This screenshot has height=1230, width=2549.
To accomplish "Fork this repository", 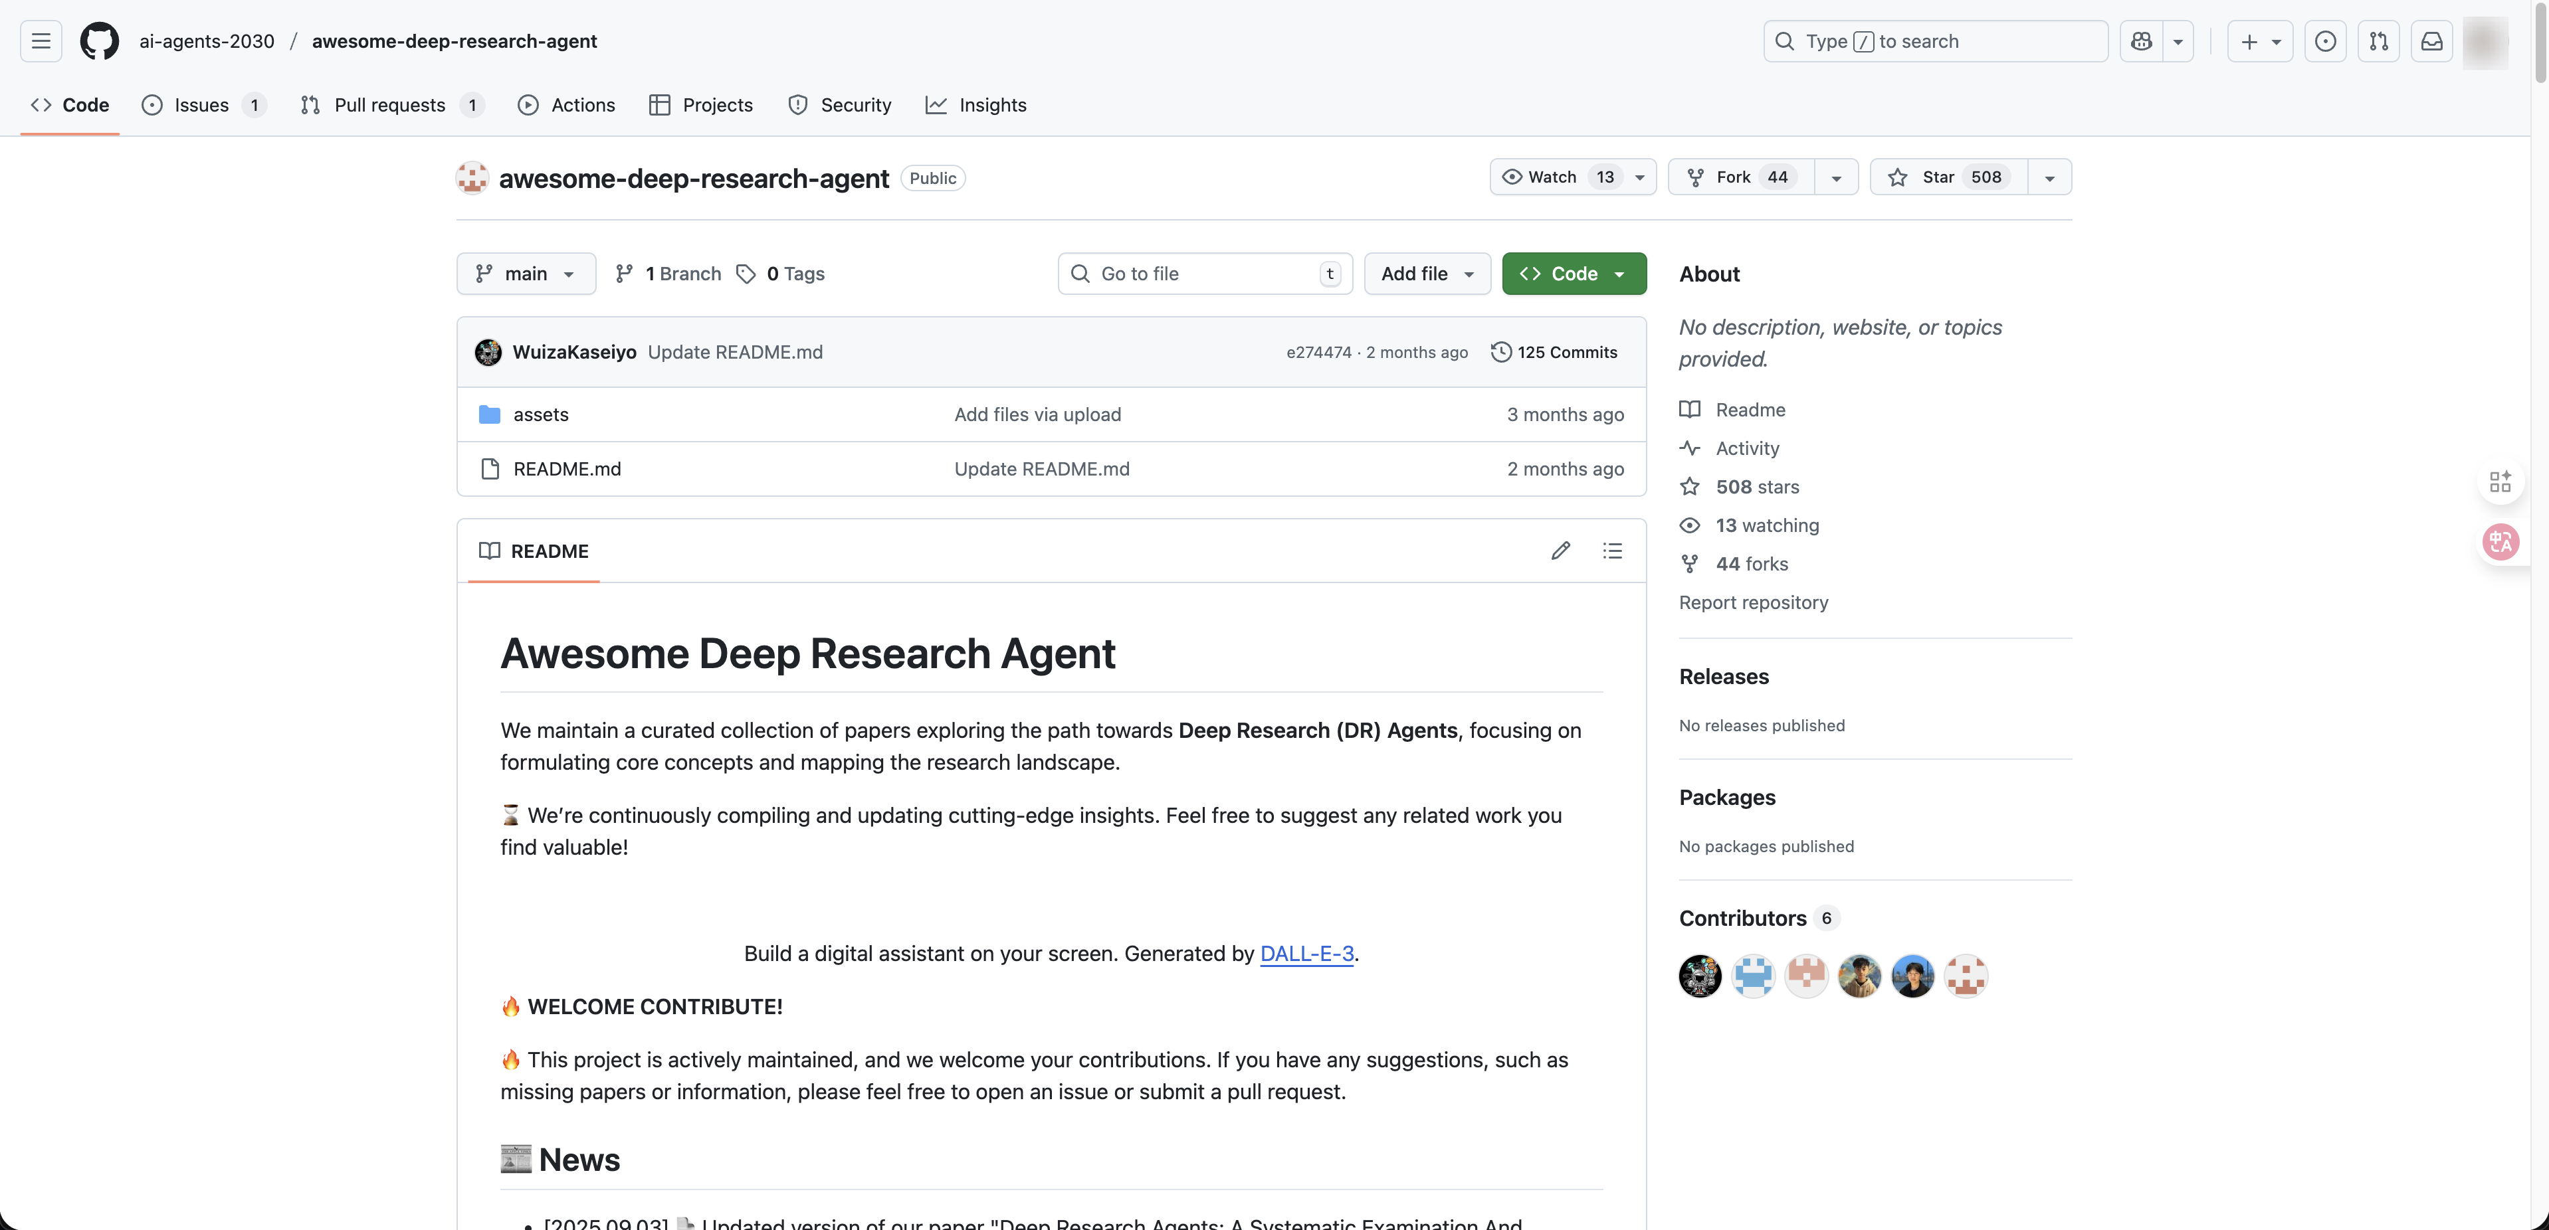I will 1740,177.
